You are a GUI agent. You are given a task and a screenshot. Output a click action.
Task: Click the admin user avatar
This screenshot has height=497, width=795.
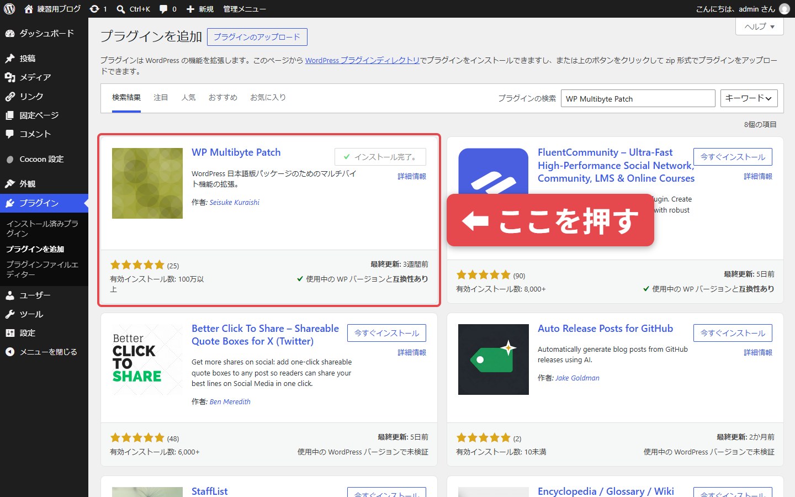point(785,9)
